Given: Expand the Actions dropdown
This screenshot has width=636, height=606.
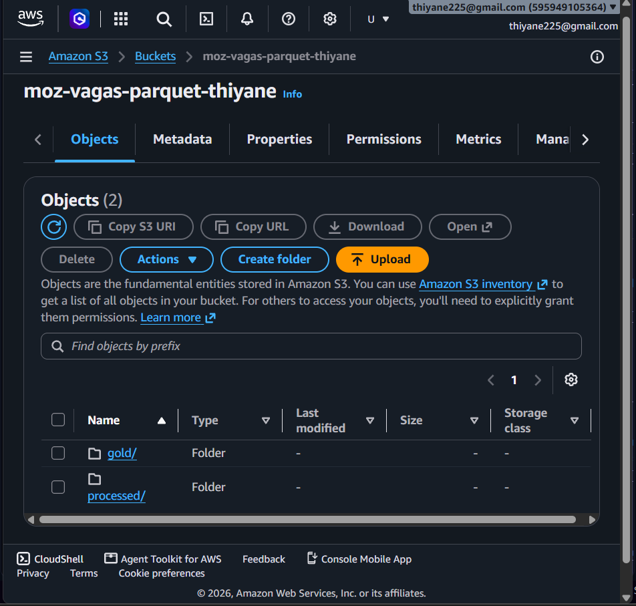Looking at the screenshot, I should [167, 260].
